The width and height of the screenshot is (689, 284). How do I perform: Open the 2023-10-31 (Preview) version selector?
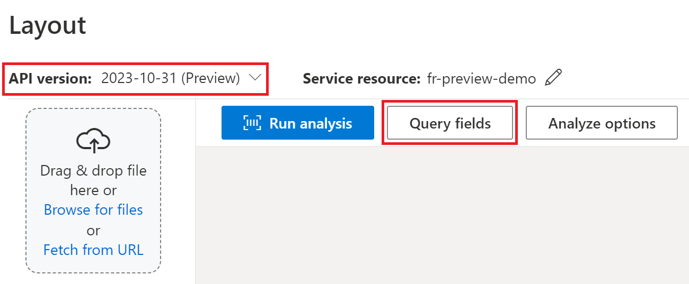[171, 78]
